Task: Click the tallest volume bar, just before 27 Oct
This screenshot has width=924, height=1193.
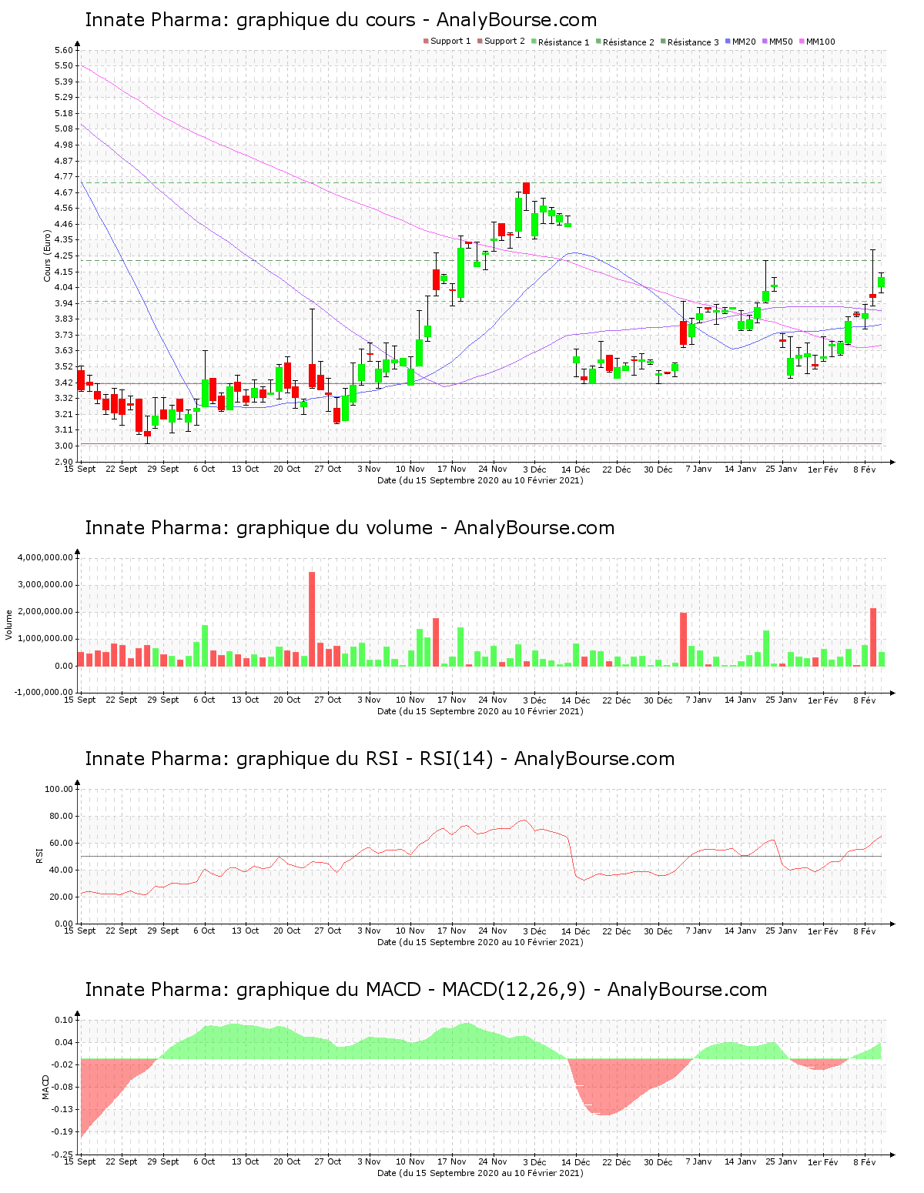Action: (312, 619)
